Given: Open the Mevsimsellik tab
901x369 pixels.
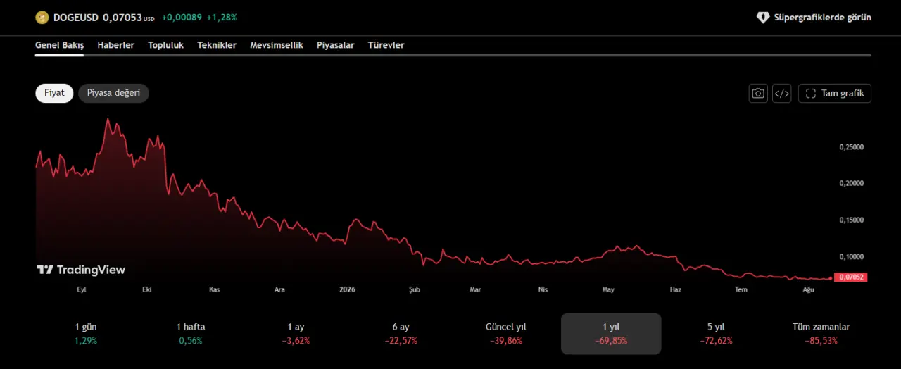Looking at the screenshot, I should pos(277,45).
